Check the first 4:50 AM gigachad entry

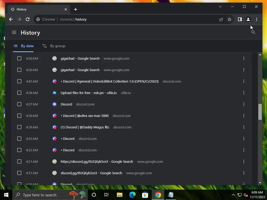point(19,58)
